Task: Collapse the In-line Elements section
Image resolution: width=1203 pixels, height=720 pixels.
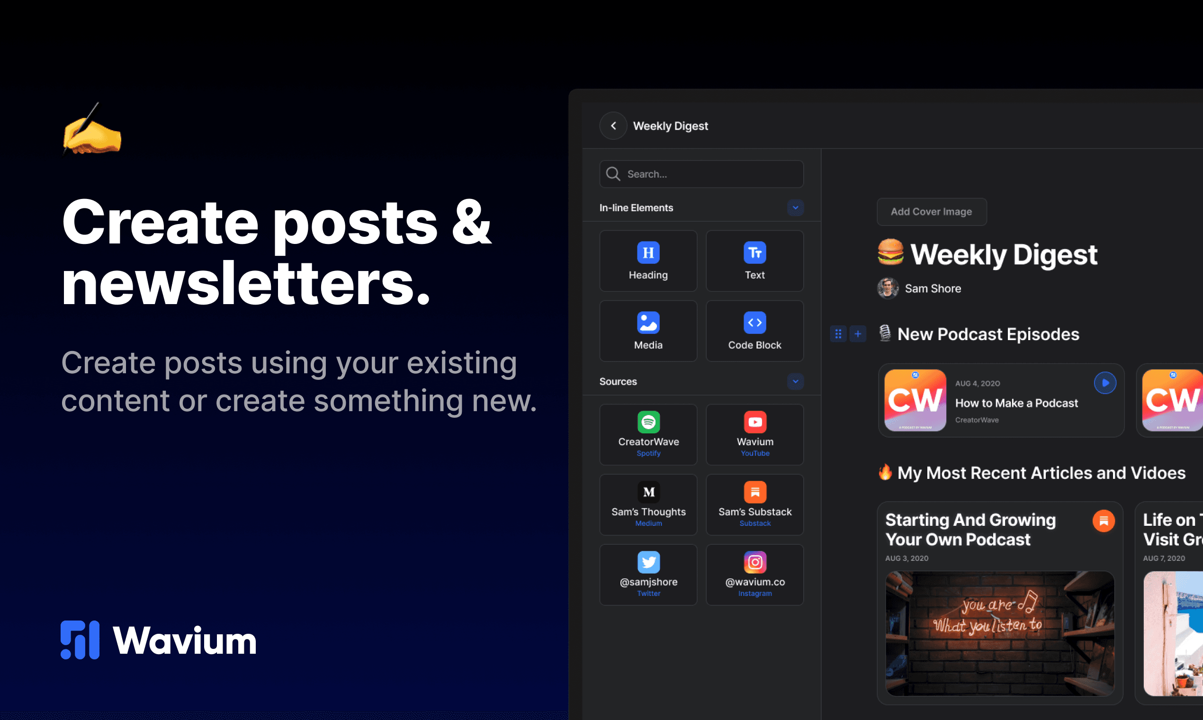Action: tap(795, 207)
